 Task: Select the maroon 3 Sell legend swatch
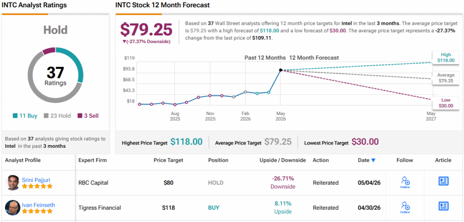[x=80, y=116]
